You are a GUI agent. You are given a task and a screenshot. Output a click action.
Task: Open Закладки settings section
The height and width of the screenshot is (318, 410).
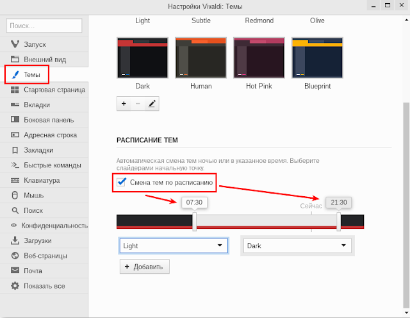pyautogui.click(x=44, y=150)
